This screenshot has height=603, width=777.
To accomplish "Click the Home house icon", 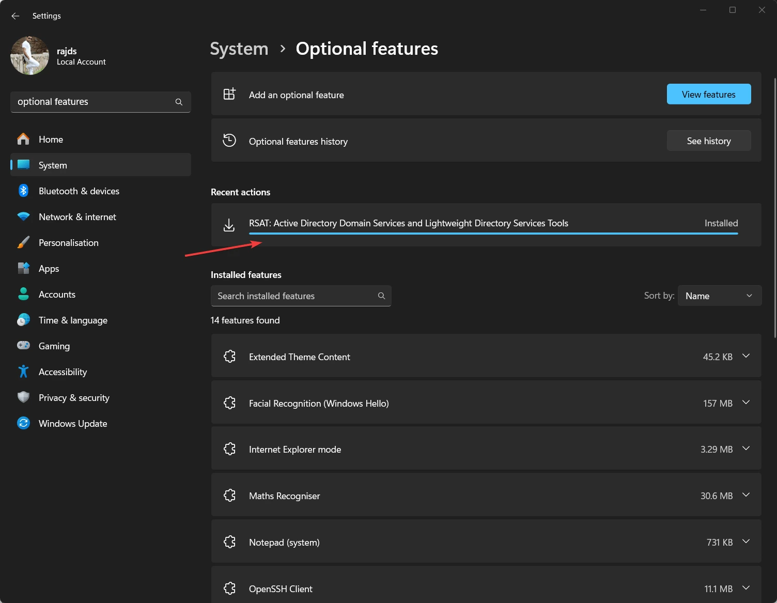I will coord(23,139).
